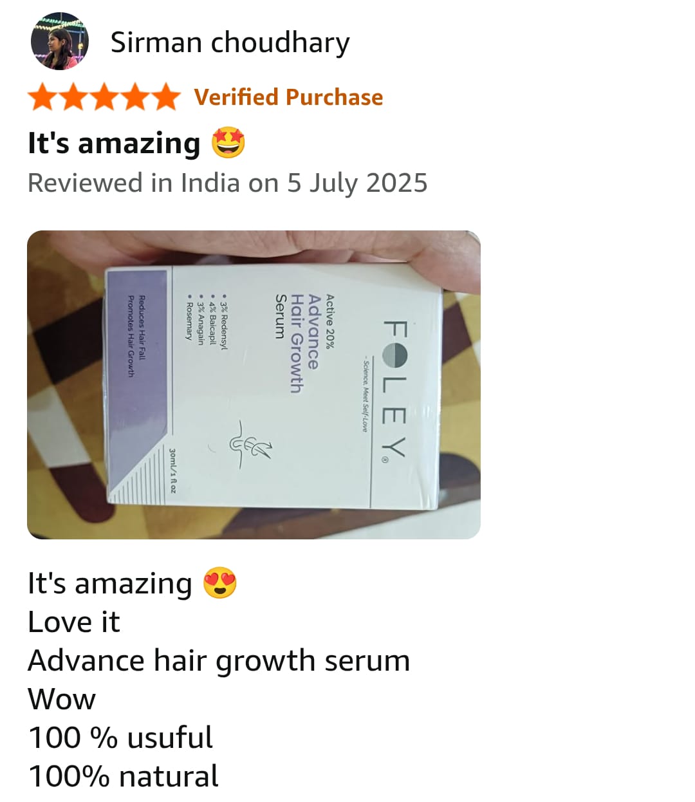Click the heart-eyes emoji in the review body

click(x=220, y=583)
